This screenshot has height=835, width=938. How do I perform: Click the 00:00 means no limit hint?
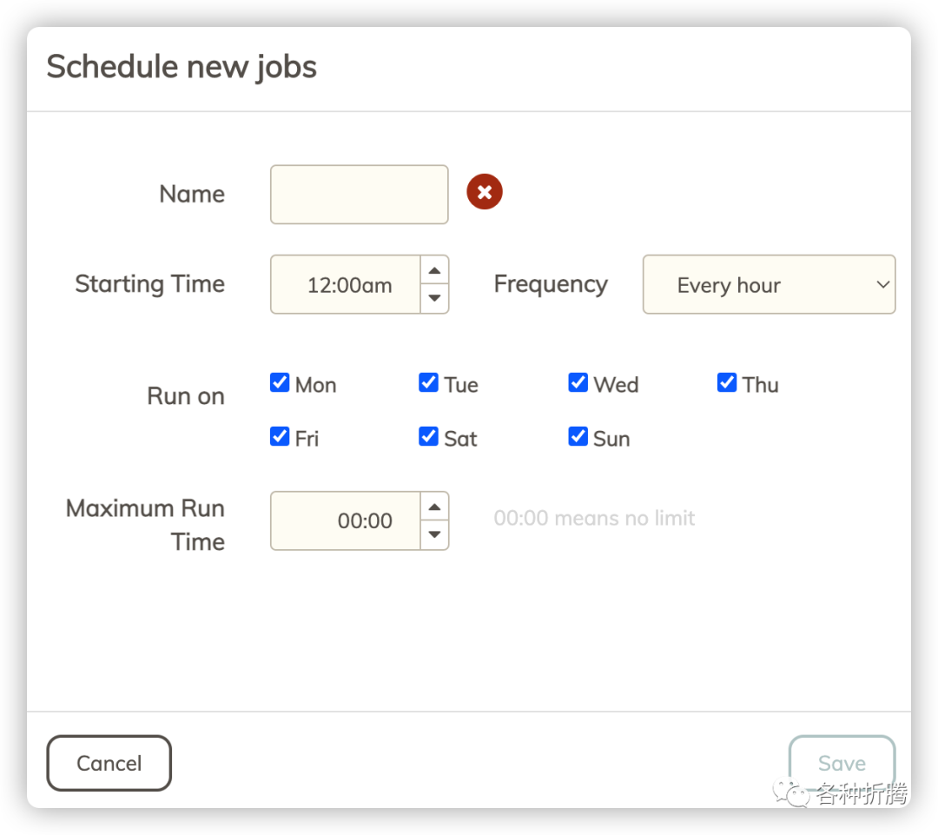tap(594, 519)
